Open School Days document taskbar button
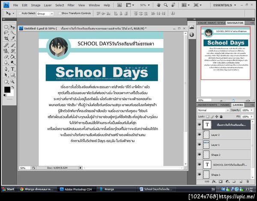Screen dimensions: 257x201 tap(157, 189)
